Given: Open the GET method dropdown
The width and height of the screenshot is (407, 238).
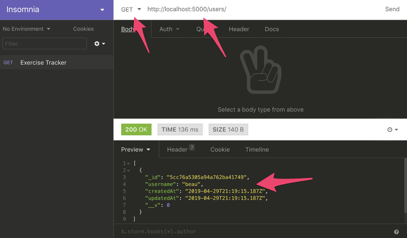Looking at the screenshot, I should [131, 10].
